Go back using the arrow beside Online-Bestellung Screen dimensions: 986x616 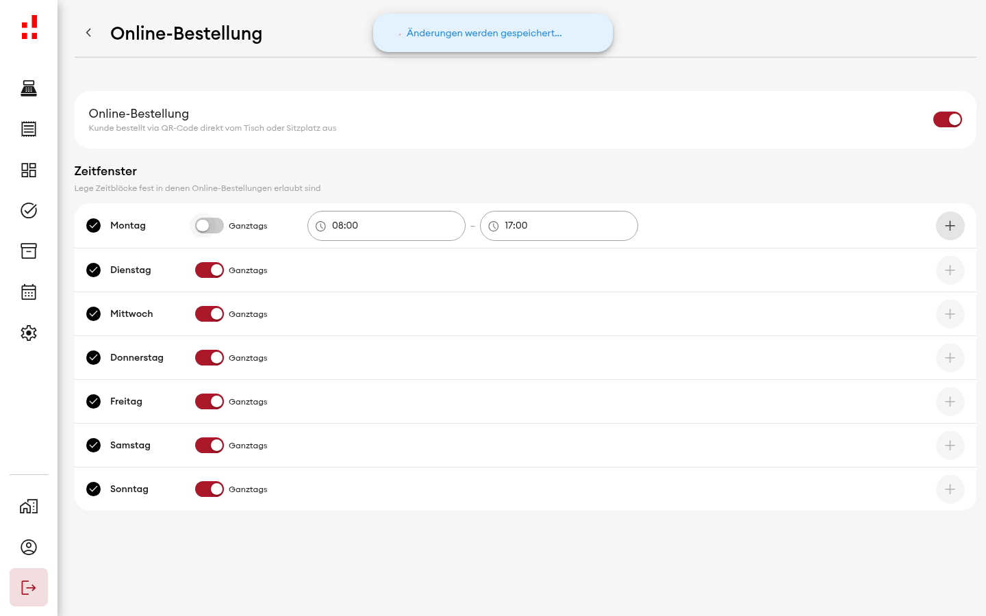pyautogui.click(x=88, y=33)
